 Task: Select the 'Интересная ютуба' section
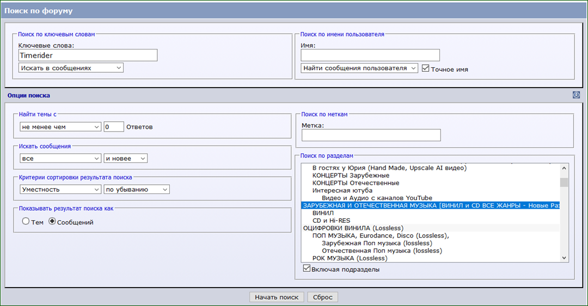tap(431, 190)
